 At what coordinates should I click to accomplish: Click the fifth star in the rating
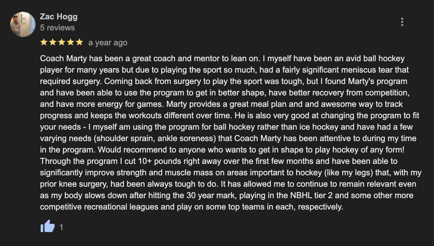point(79,42)
